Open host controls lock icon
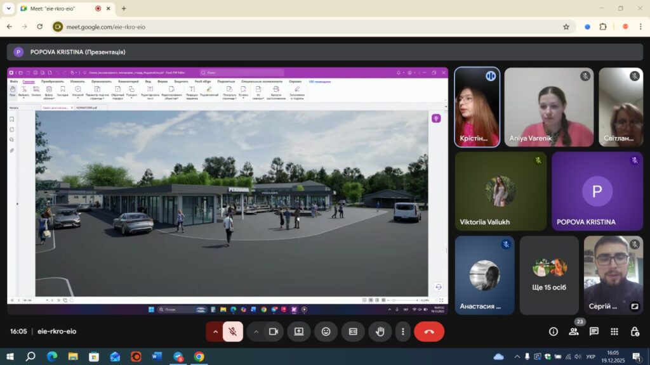The height and width of the screenshot is (365, 650). pyautogui.click(x=635, y=331)
